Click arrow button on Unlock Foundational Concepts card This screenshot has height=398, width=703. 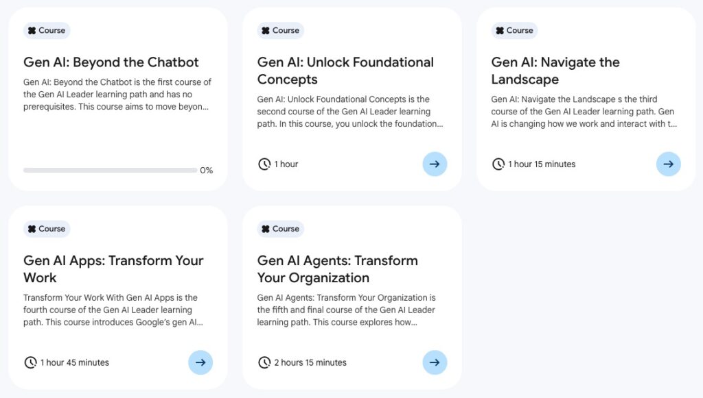[435, 164]
